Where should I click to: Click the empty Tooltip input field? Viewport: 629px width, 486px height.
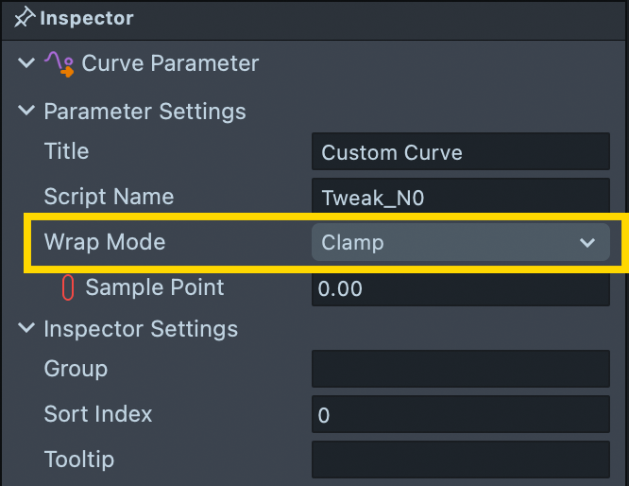(x=460, y=460)
